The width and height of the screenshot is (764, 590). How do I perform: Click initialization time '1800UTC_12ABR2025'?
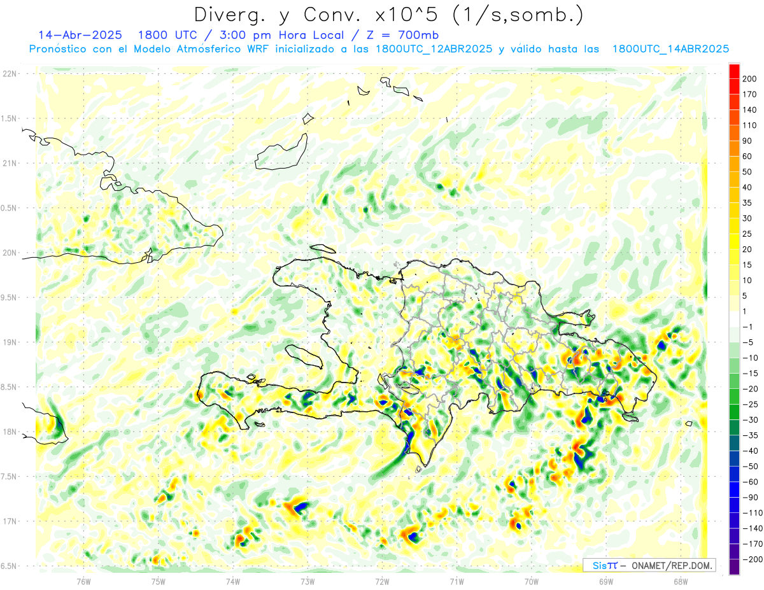coord(434,49)
